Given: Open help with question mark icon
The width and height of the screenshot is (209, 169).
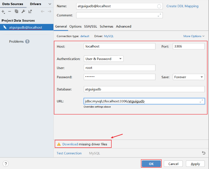Looking at the screenshot, I should (6, 164).
